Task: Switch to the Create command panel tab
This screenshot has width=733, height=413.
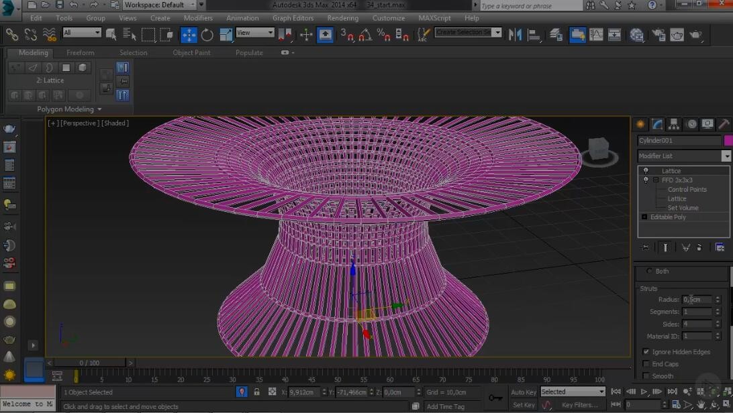Action: [640, 123]
